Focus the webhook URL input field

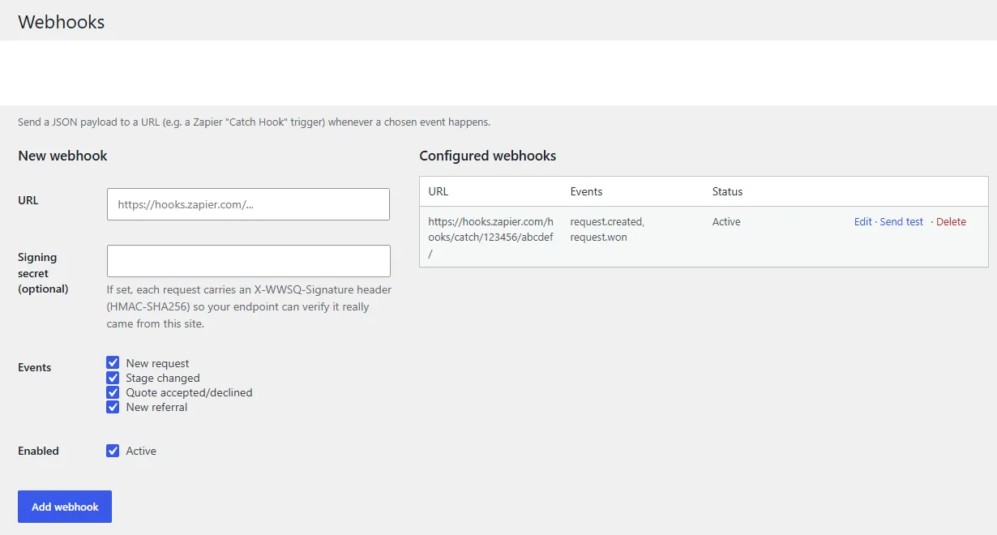[248, 204]
